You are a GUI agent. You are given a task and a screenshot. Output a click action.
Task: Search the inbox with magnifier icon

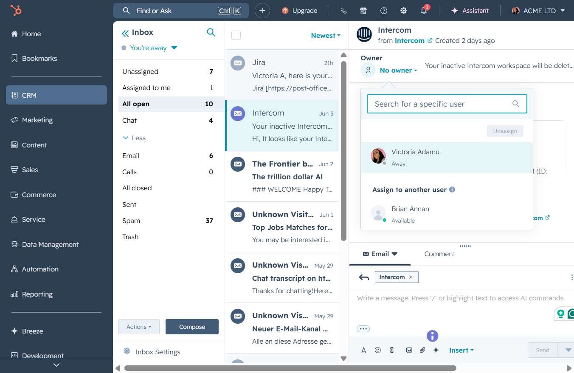(211, 32)
